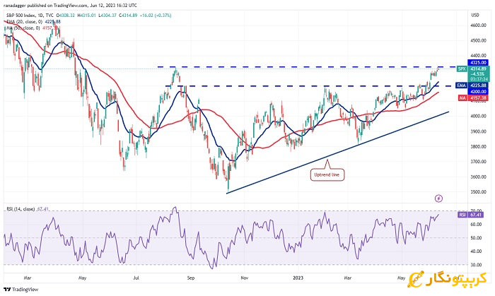
Task: Click the close price value C4314.89
Action: 128,15
